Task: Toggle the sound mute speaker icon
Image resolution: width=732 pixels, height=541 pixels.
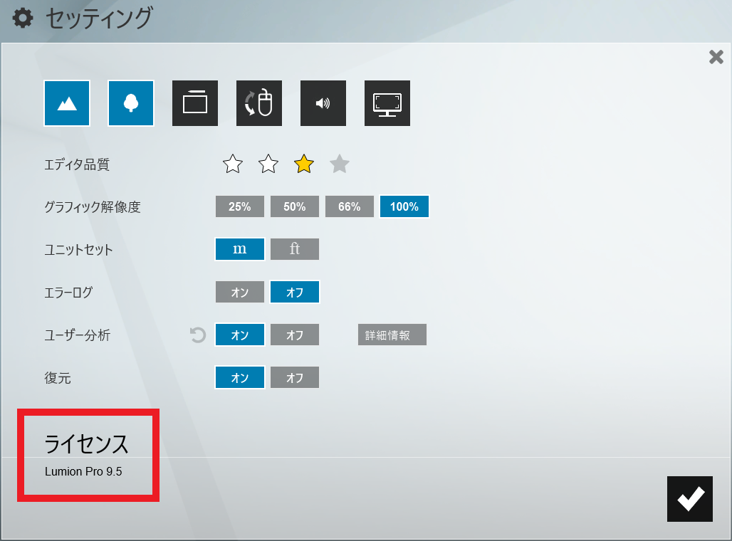Action: point(323,103)
